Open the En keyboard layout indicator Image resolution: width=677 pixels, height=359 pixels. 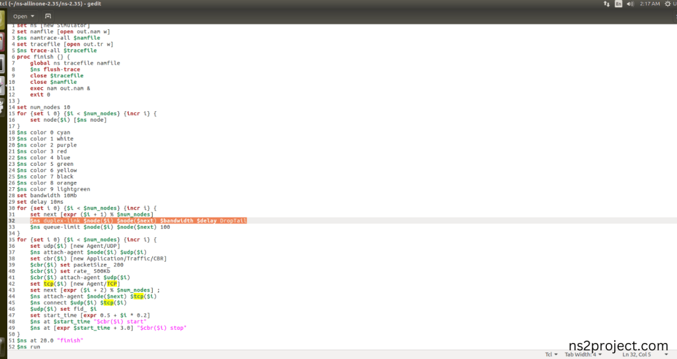point(618,4)
